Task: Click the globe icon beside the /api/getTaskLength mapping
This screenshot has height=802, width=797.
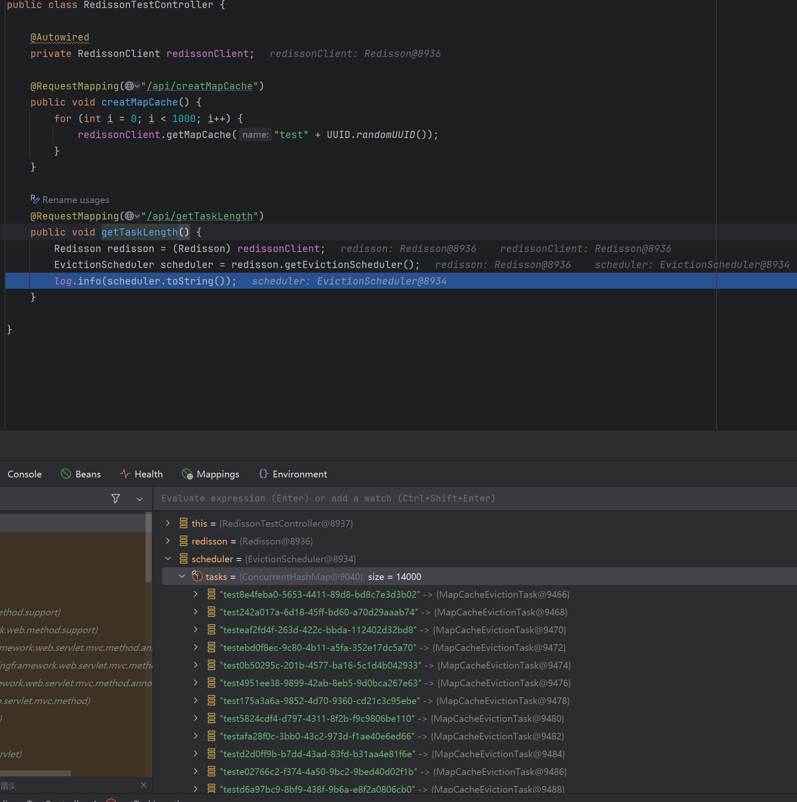Action: coord(130,216)
